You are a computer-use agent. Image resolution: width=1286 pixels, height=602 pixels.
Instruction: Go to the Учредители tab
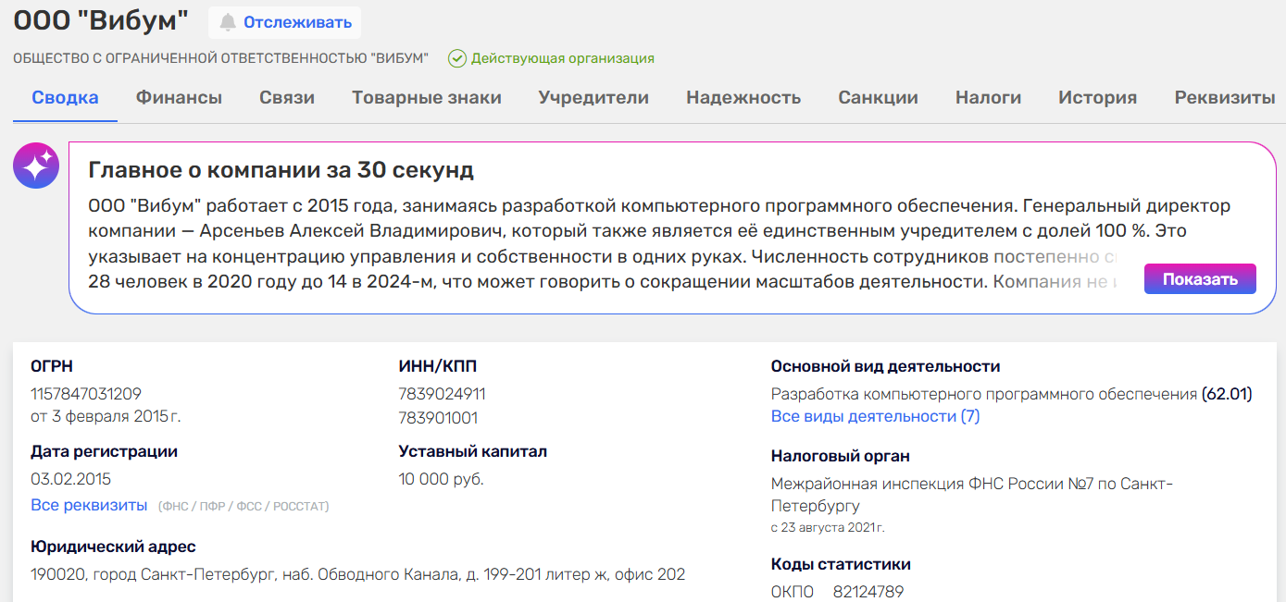[x=593, y=98]
